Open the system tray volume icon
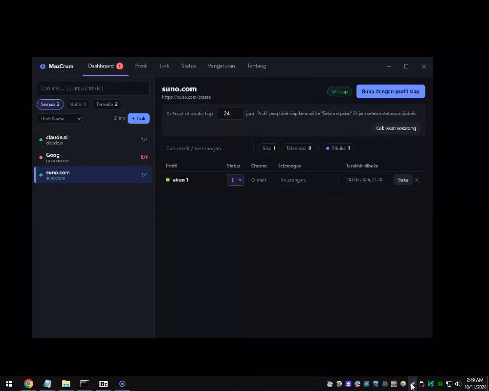489x391 pixels. (x=458, y=384)
